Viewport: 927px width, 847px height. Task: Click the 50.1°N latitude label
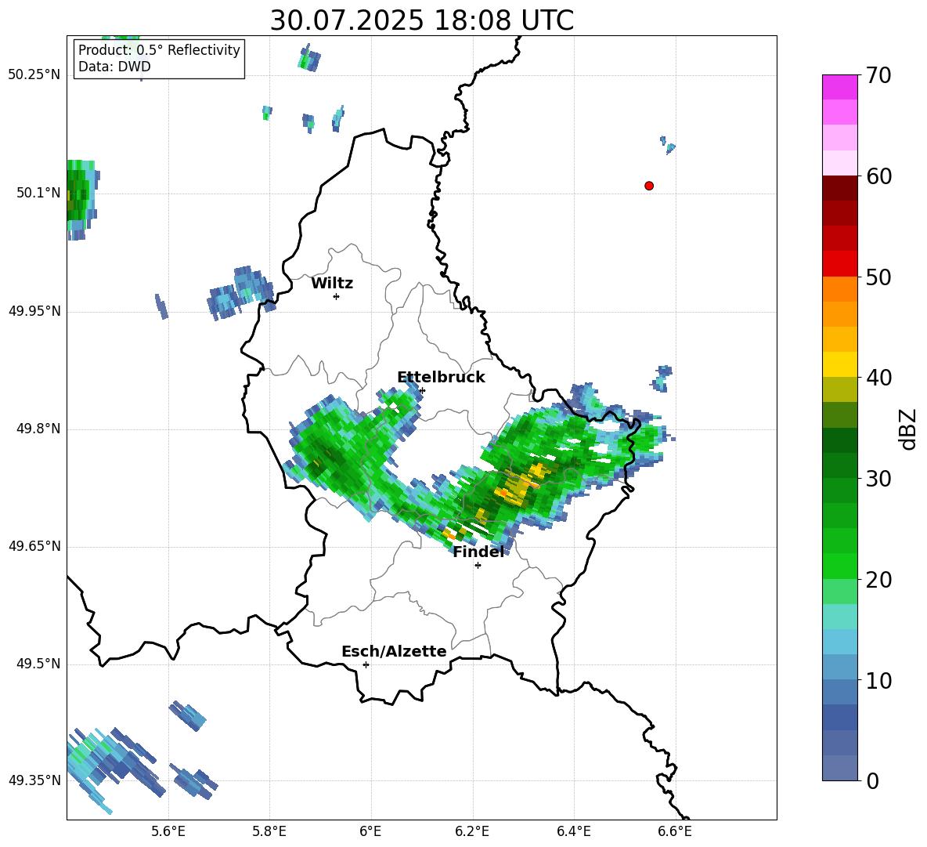pos(38,194)
